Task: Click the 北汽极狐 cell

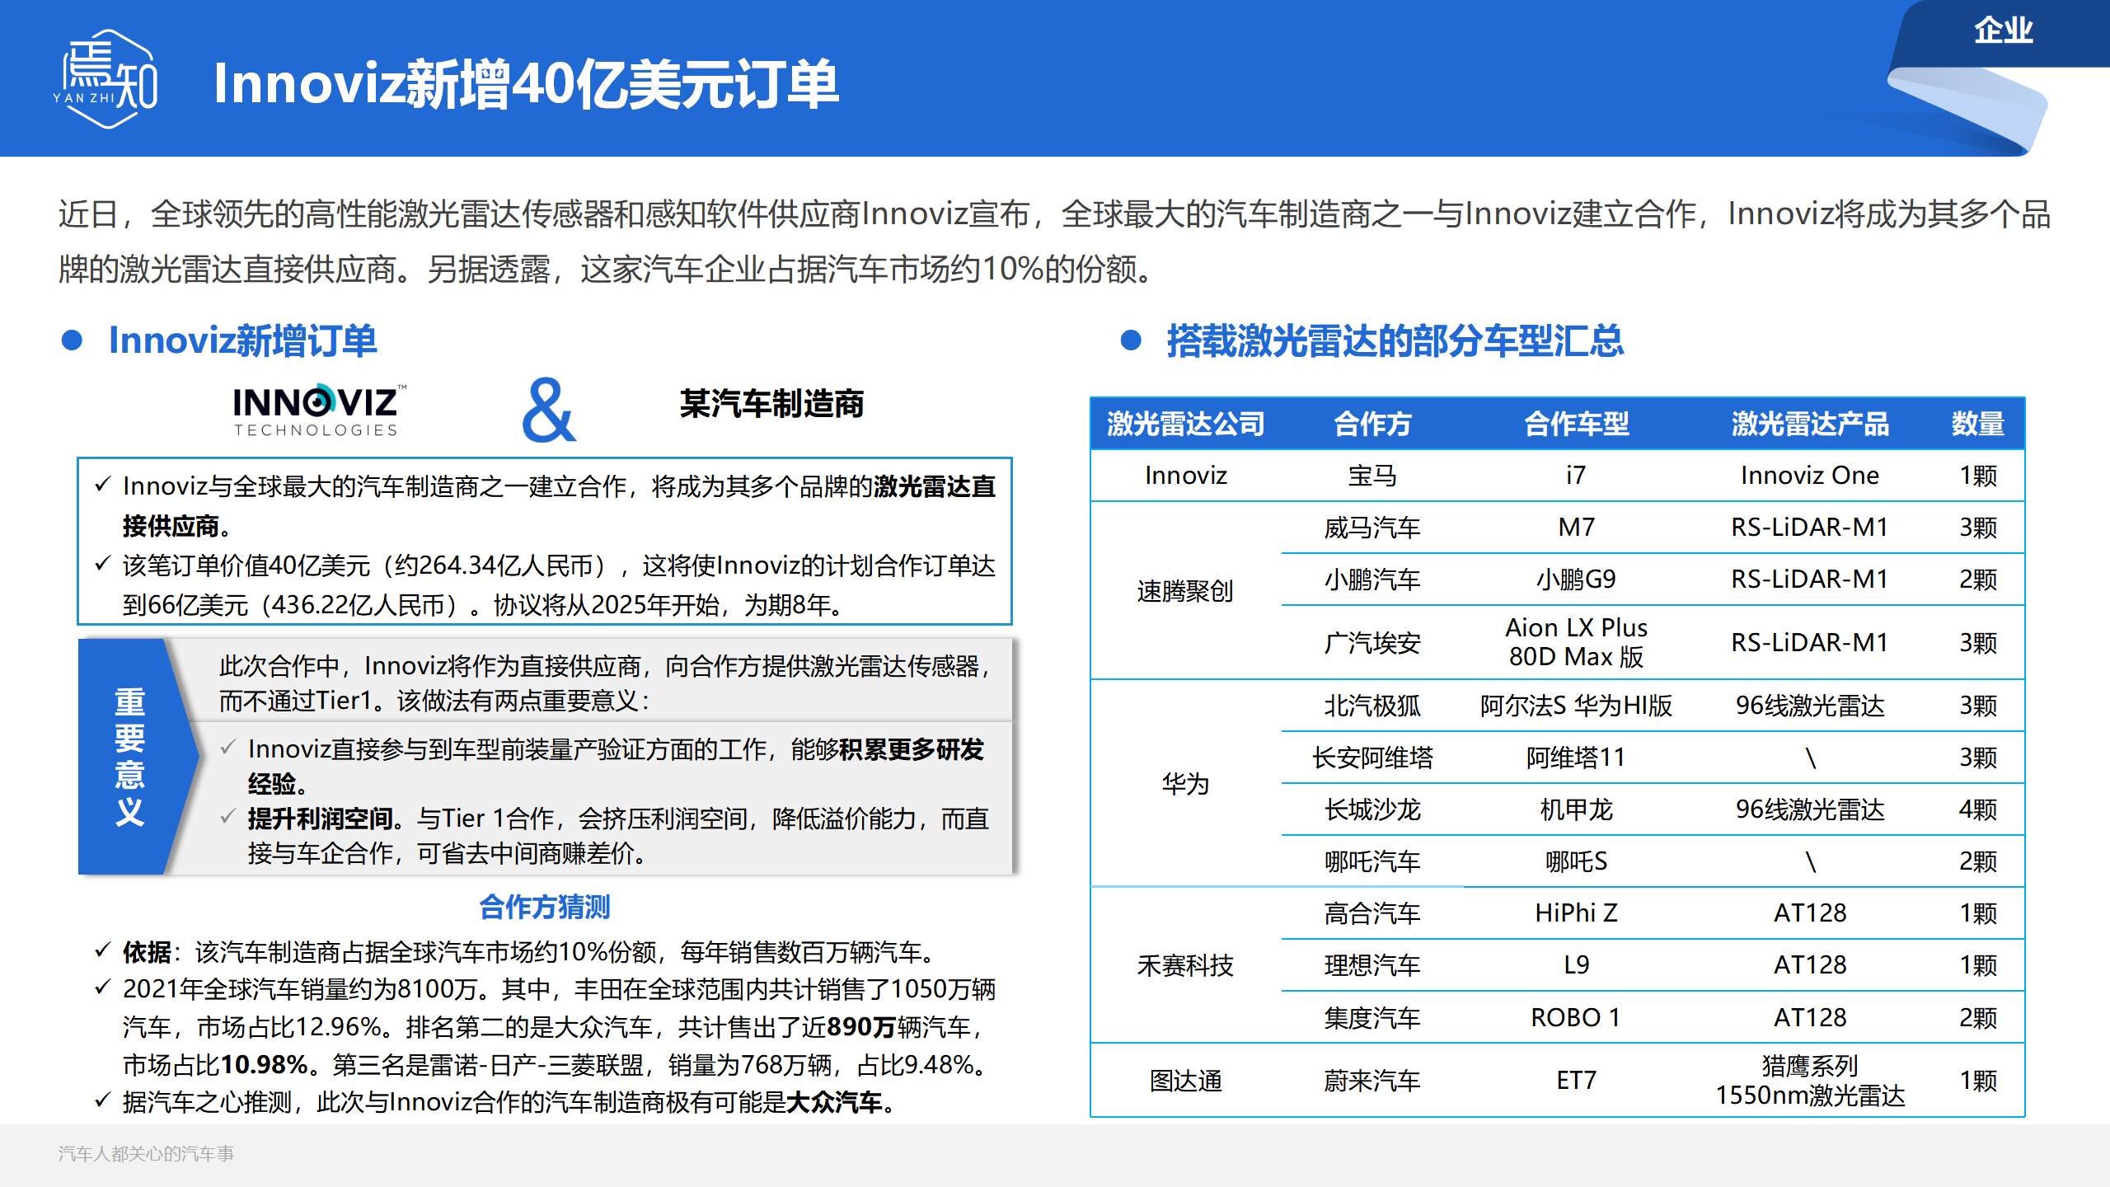Action: point(1372,706)
